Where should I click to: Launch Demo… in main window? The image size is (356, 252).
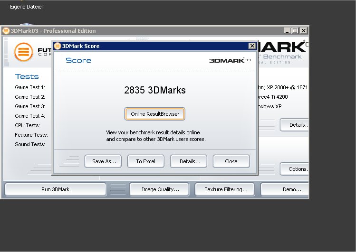(x=285, y=189)
